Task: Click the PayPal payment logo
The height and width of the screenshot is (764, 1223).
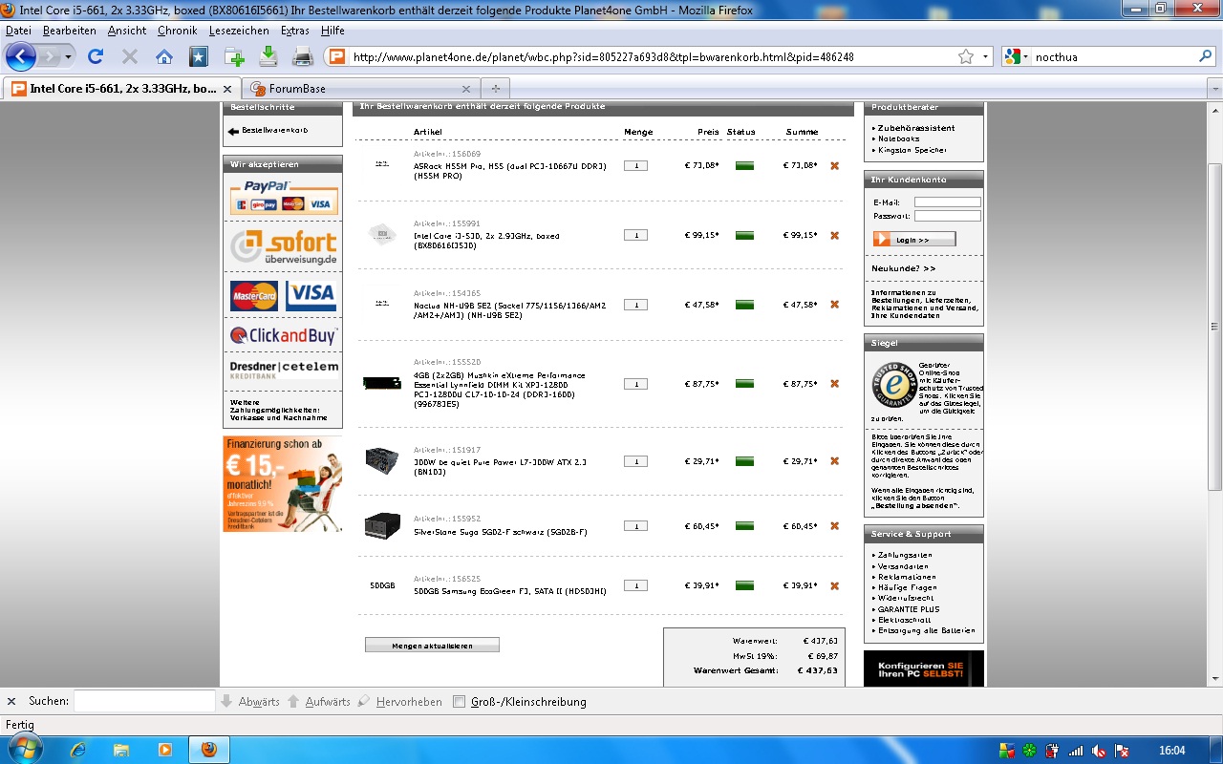Action: (x=283, y=197)
